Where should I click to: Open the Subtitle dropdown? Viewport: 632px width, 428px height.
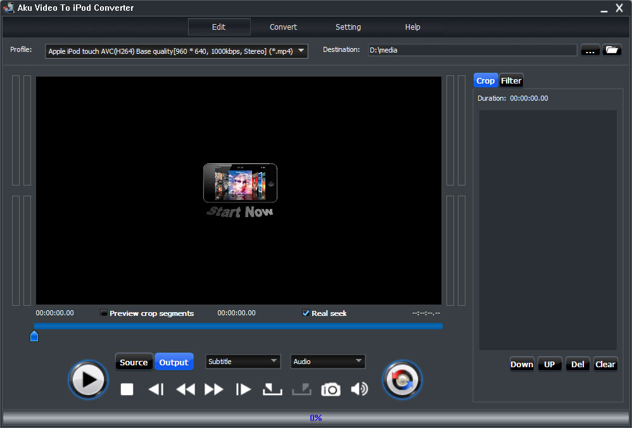243,362
